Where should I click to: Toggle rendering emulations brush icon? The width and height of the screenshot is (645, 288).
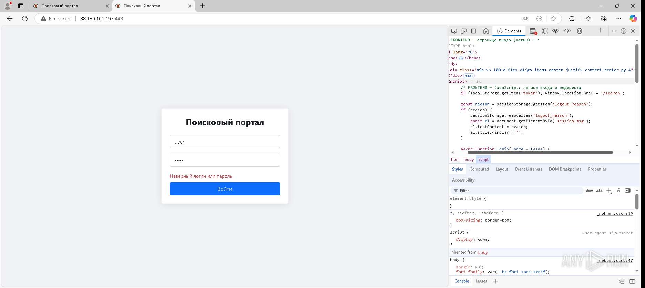[618, 191]
